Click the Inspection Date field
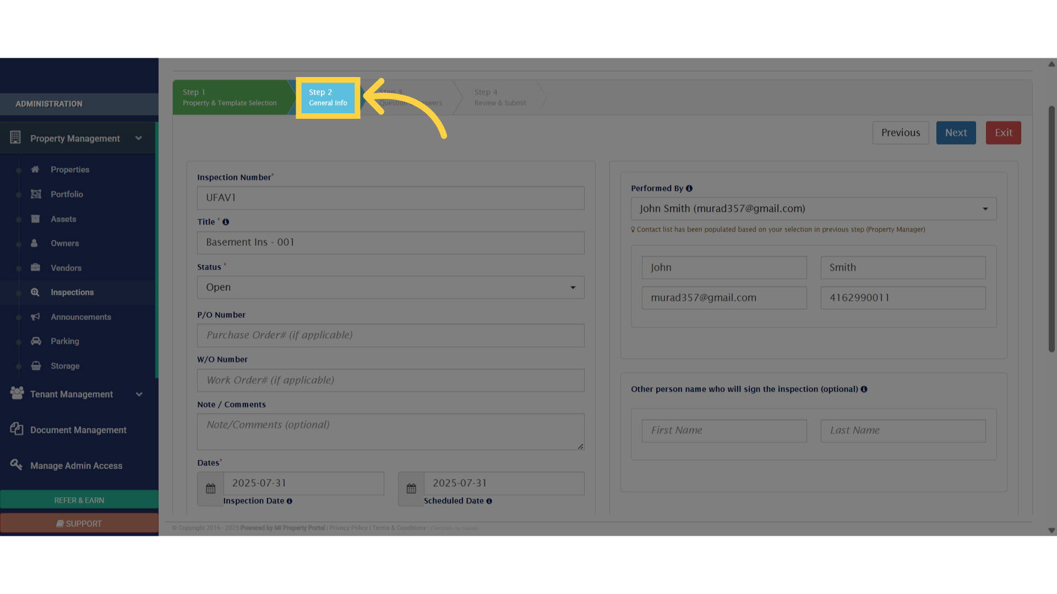1057x594 pixels. [304, 483]
